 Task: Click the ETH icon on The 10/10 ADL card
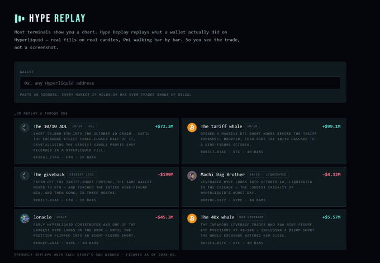(x=25, y=128)
